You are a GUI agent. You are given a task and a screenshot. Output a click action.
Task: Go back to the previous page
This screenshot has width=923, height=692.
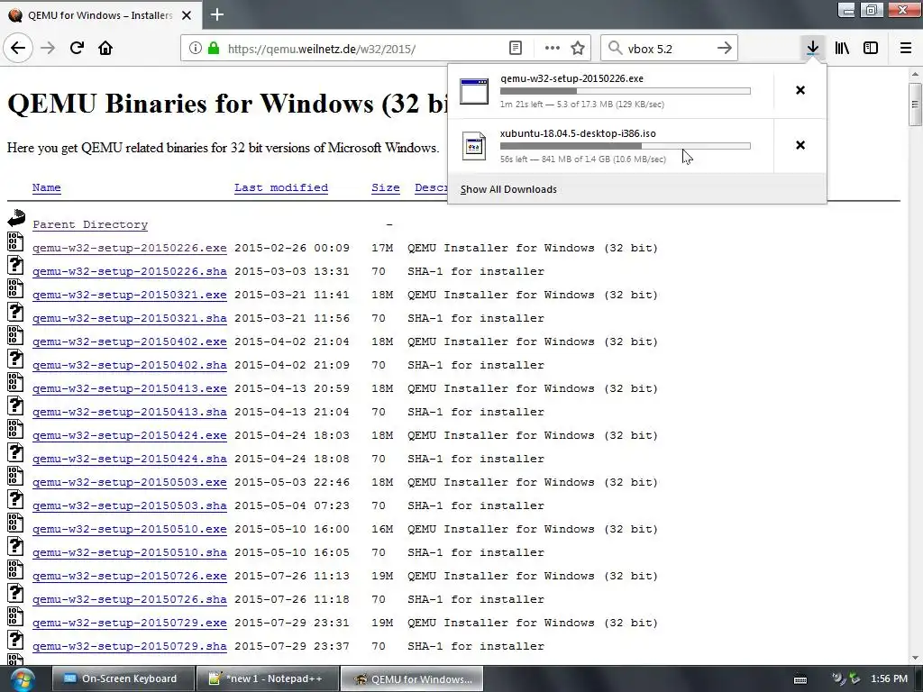pos(18,48)
